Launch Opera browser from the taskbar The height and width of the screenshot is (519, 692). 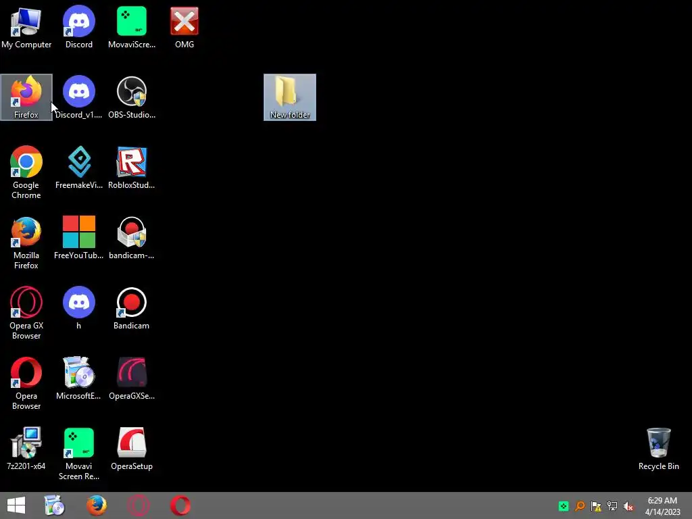[x=180, y=505]
